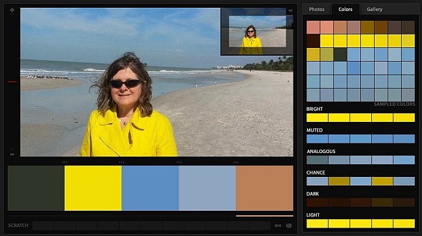Viewport: 422px width, 236px height.
Task: Choose the olive swatch in sampled colors grid
Action: [x=327, y=54]
